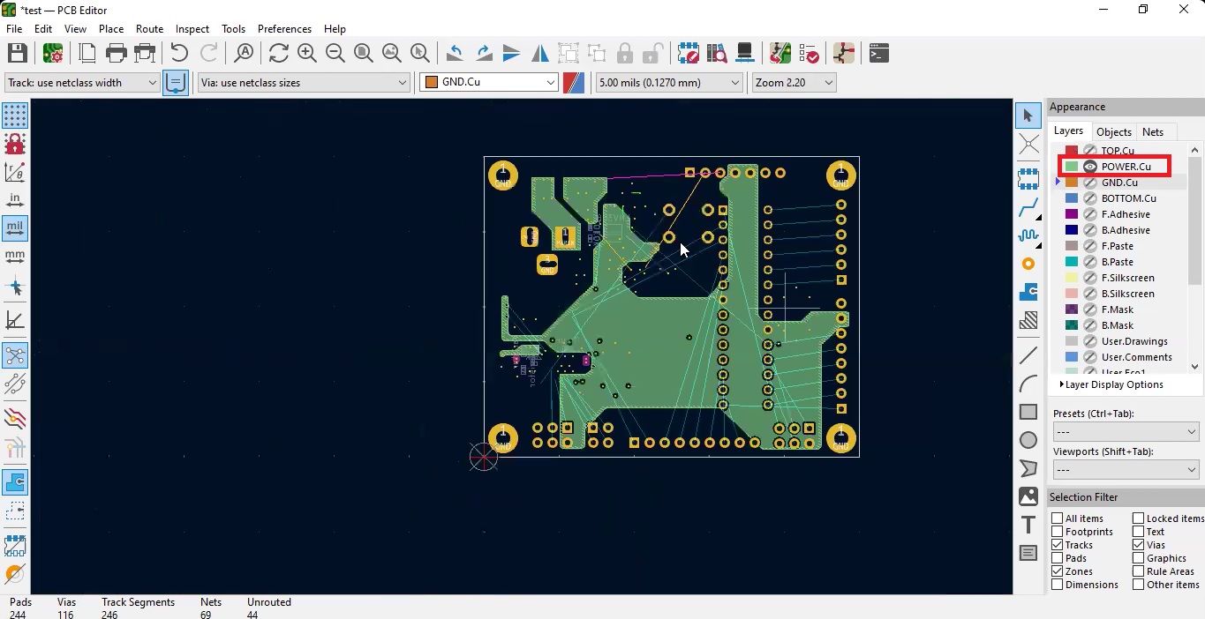
Task: Open the footprint editor
Action: (688, 53)
